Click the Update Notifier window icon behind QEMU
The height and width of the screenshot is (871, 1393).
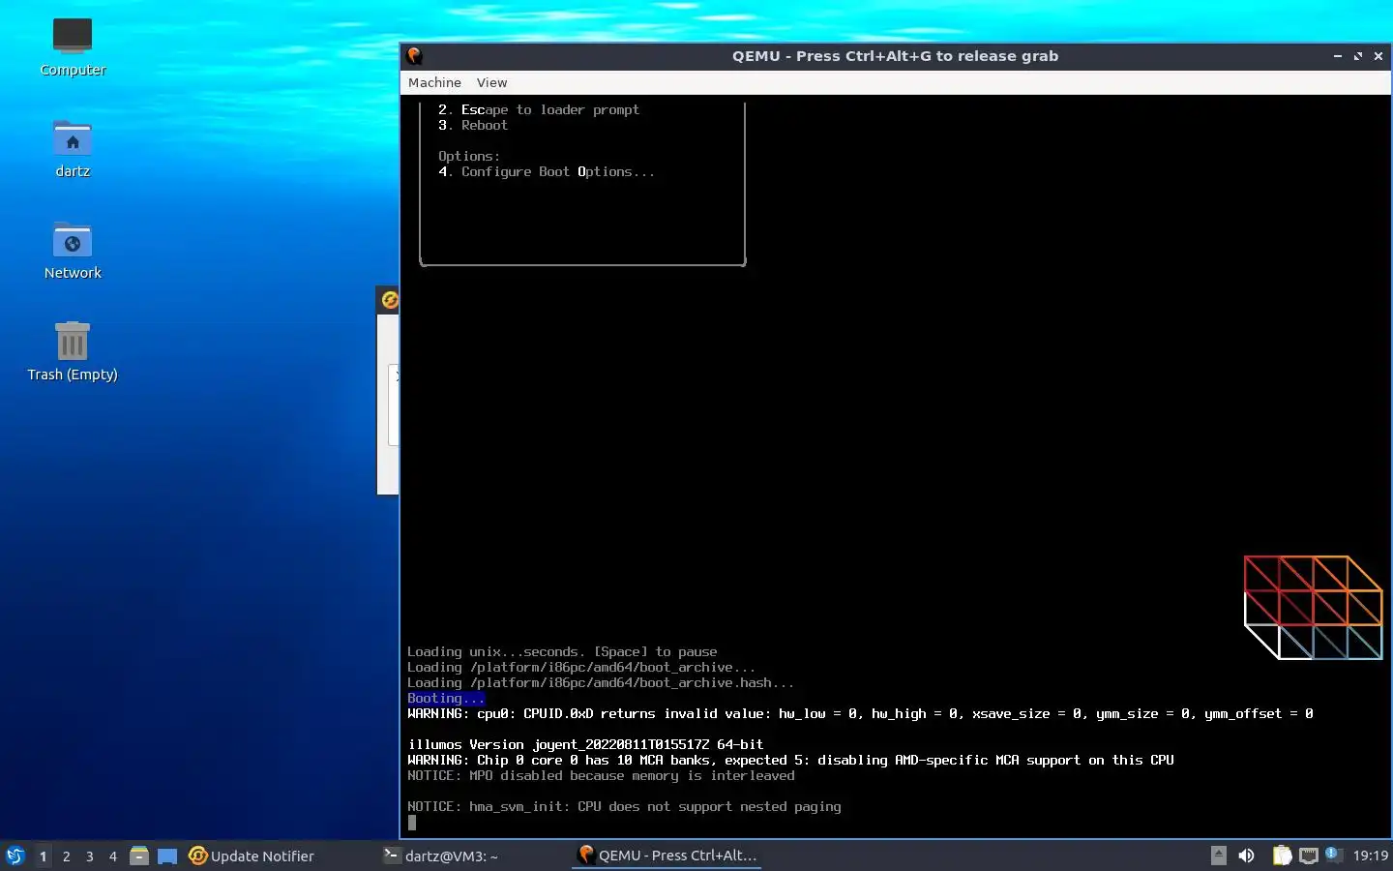tap(389, 300)
